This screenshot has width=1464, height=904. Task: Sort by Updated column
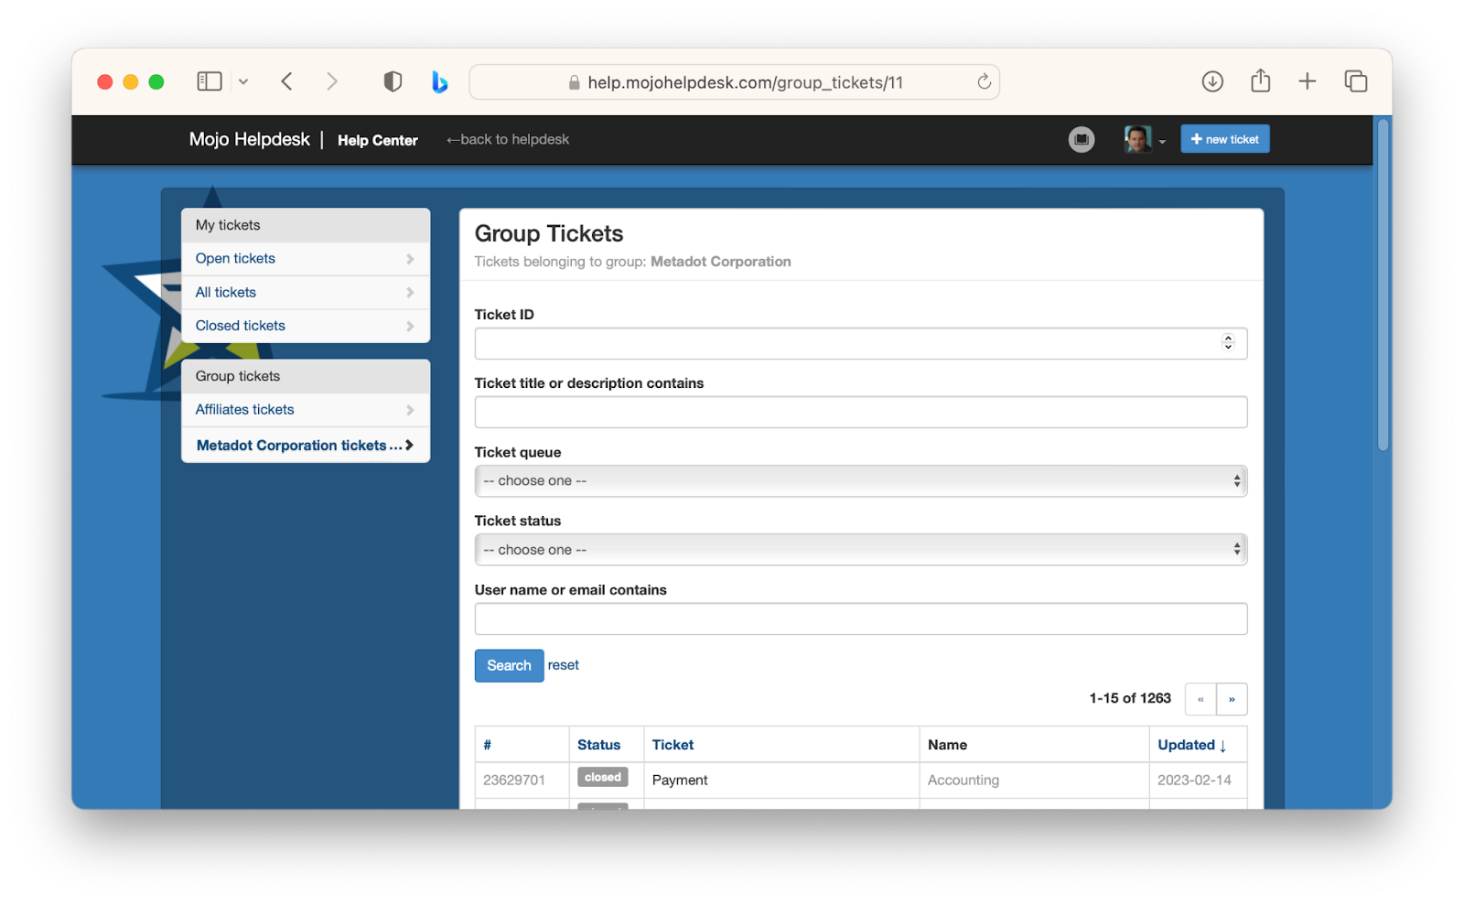(1192, 745)
